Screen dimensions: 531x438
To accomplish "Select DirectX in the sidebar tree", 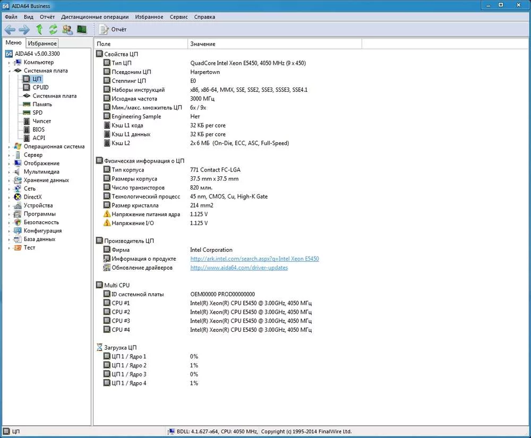I will pyautogui.click(x=32, y=197).
